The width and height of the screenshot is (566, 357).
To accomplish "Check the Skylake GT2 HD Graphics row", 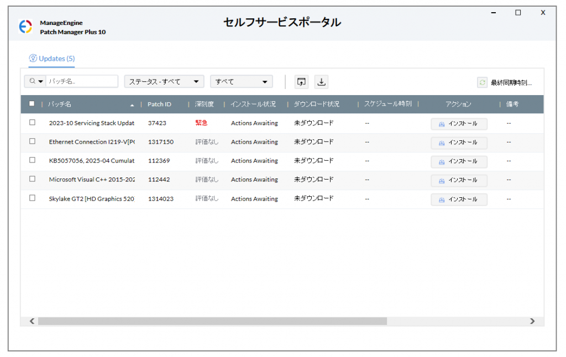I will pos(32,198).
